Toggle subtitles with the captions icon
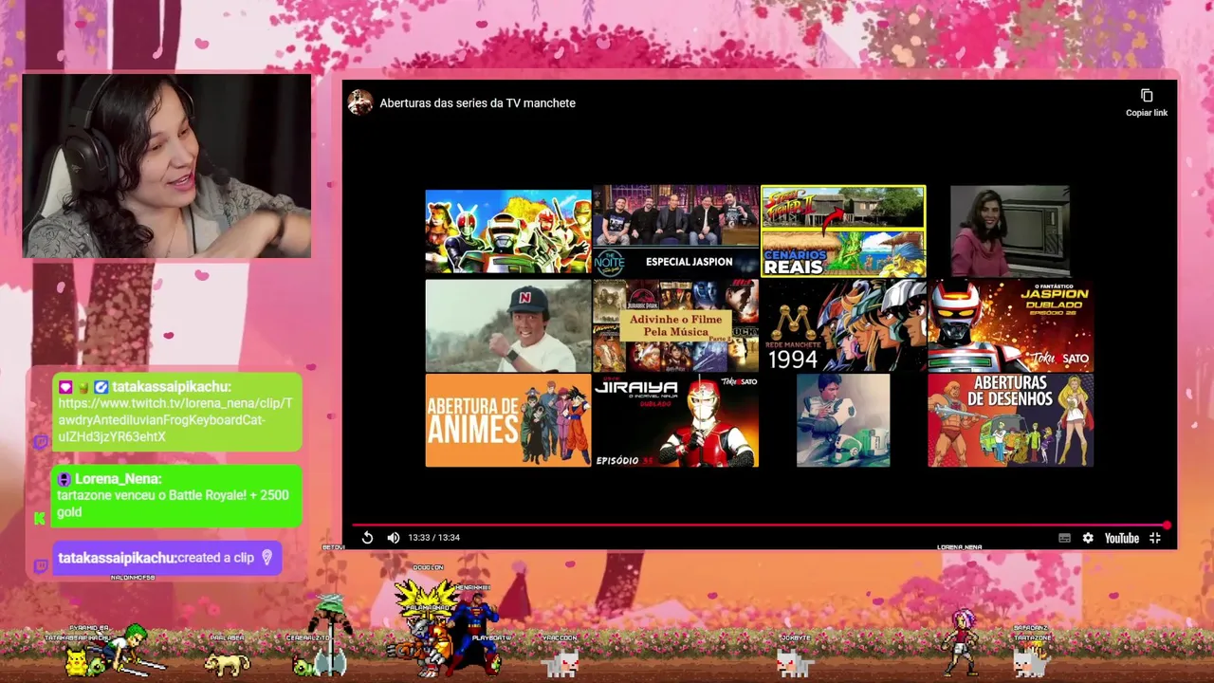1214x683 pixels. click(1064, 538)
